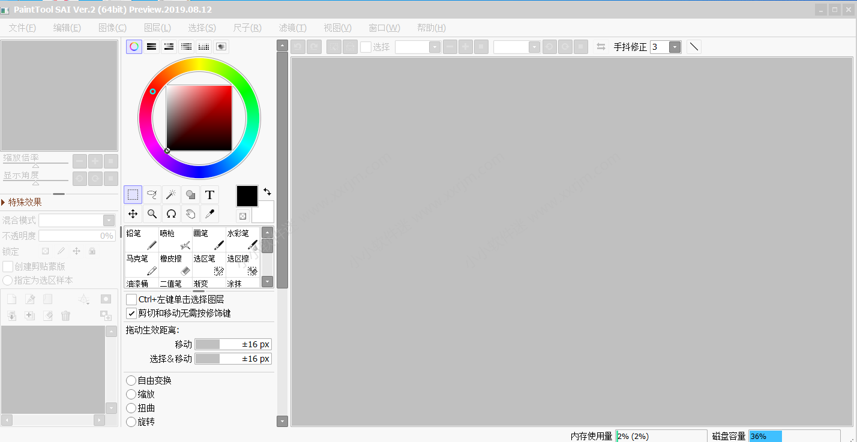Click the flip horizontal view icon
This screenshot has height=442, width=857.
[x=601, y=47]
